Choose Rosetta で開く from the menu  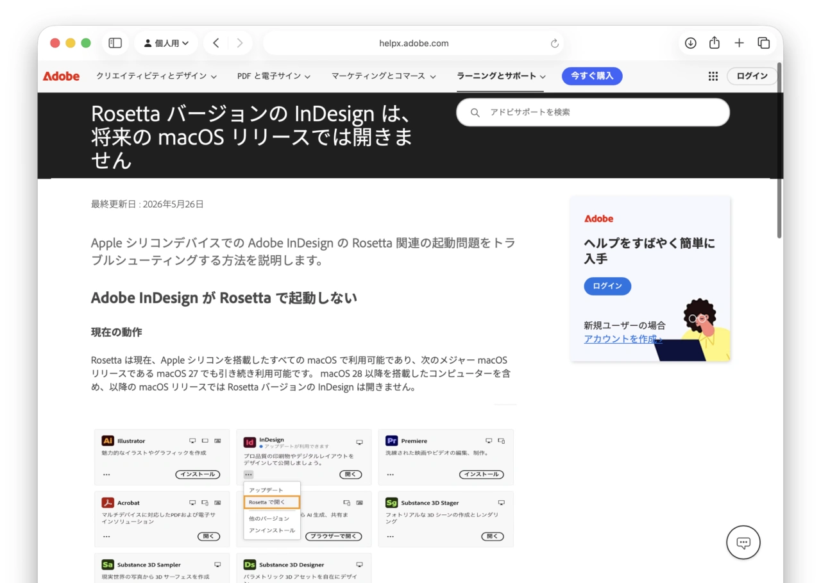(271, 502)
